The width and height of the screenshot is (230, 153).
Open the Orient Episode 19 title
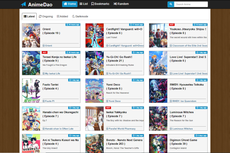click(51, 31)
